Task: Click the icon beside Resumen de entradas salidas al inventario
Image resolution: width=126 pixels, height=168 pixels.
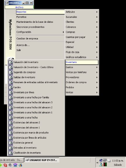Action: 10,82
